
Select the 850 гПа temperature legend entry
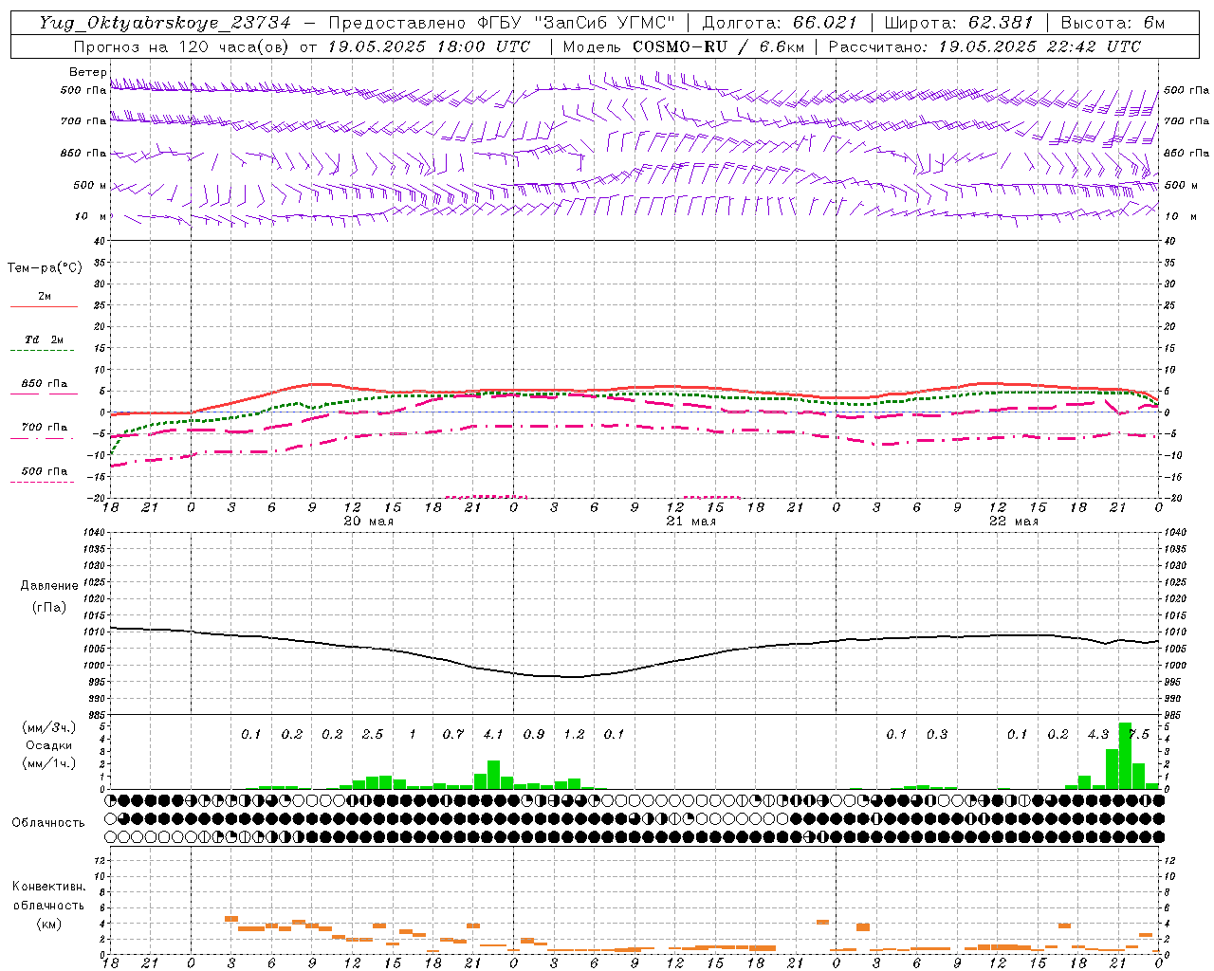coord(45,384)
